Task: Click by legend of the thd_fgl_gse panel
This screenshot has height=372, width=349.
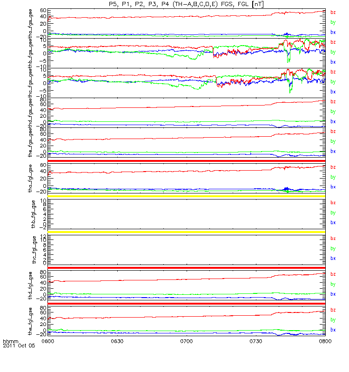Action: 333,284
